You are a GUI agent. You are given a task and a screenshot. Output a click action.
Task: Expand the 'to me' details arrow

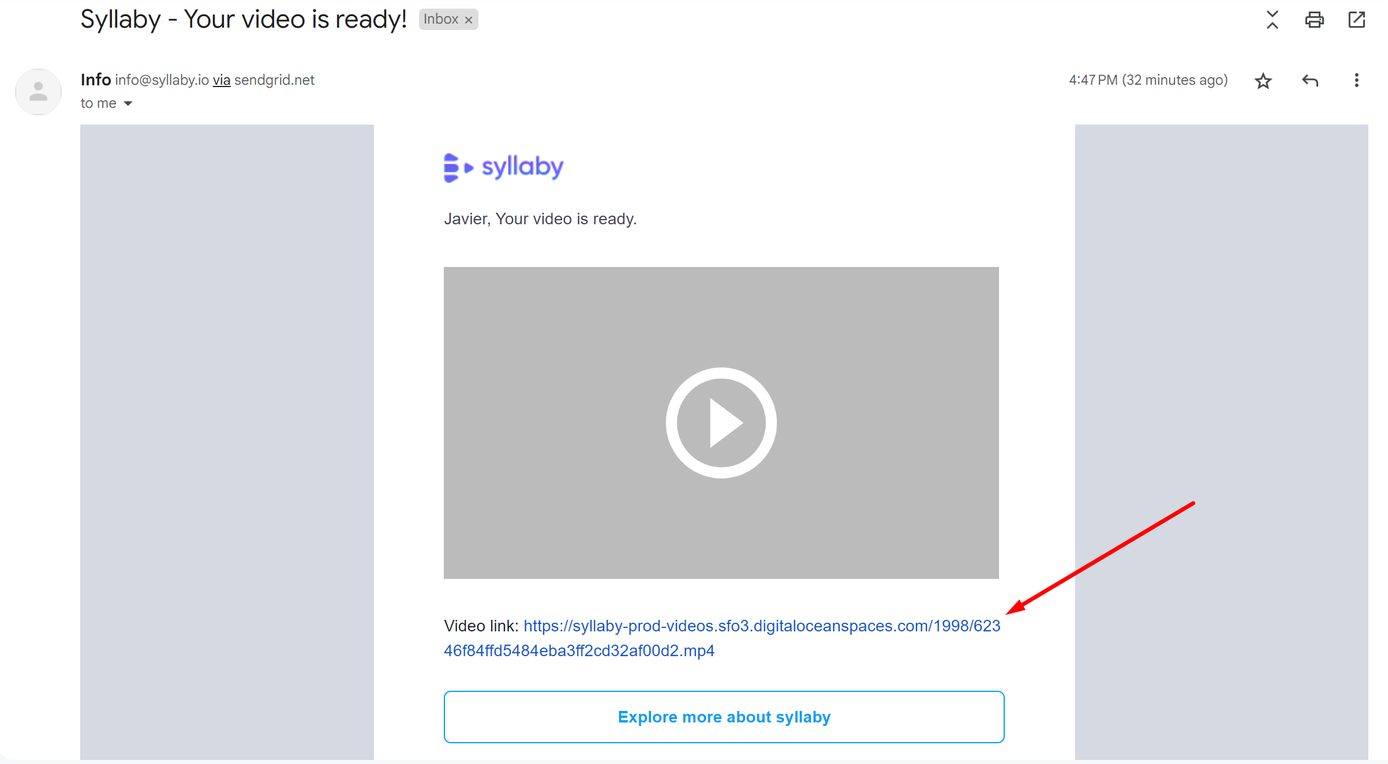[x=128, y=103]
